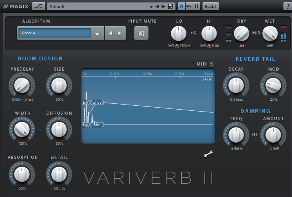The image size is (292, 197).
Task: Select comparison setting A
Action: [181, 6]
